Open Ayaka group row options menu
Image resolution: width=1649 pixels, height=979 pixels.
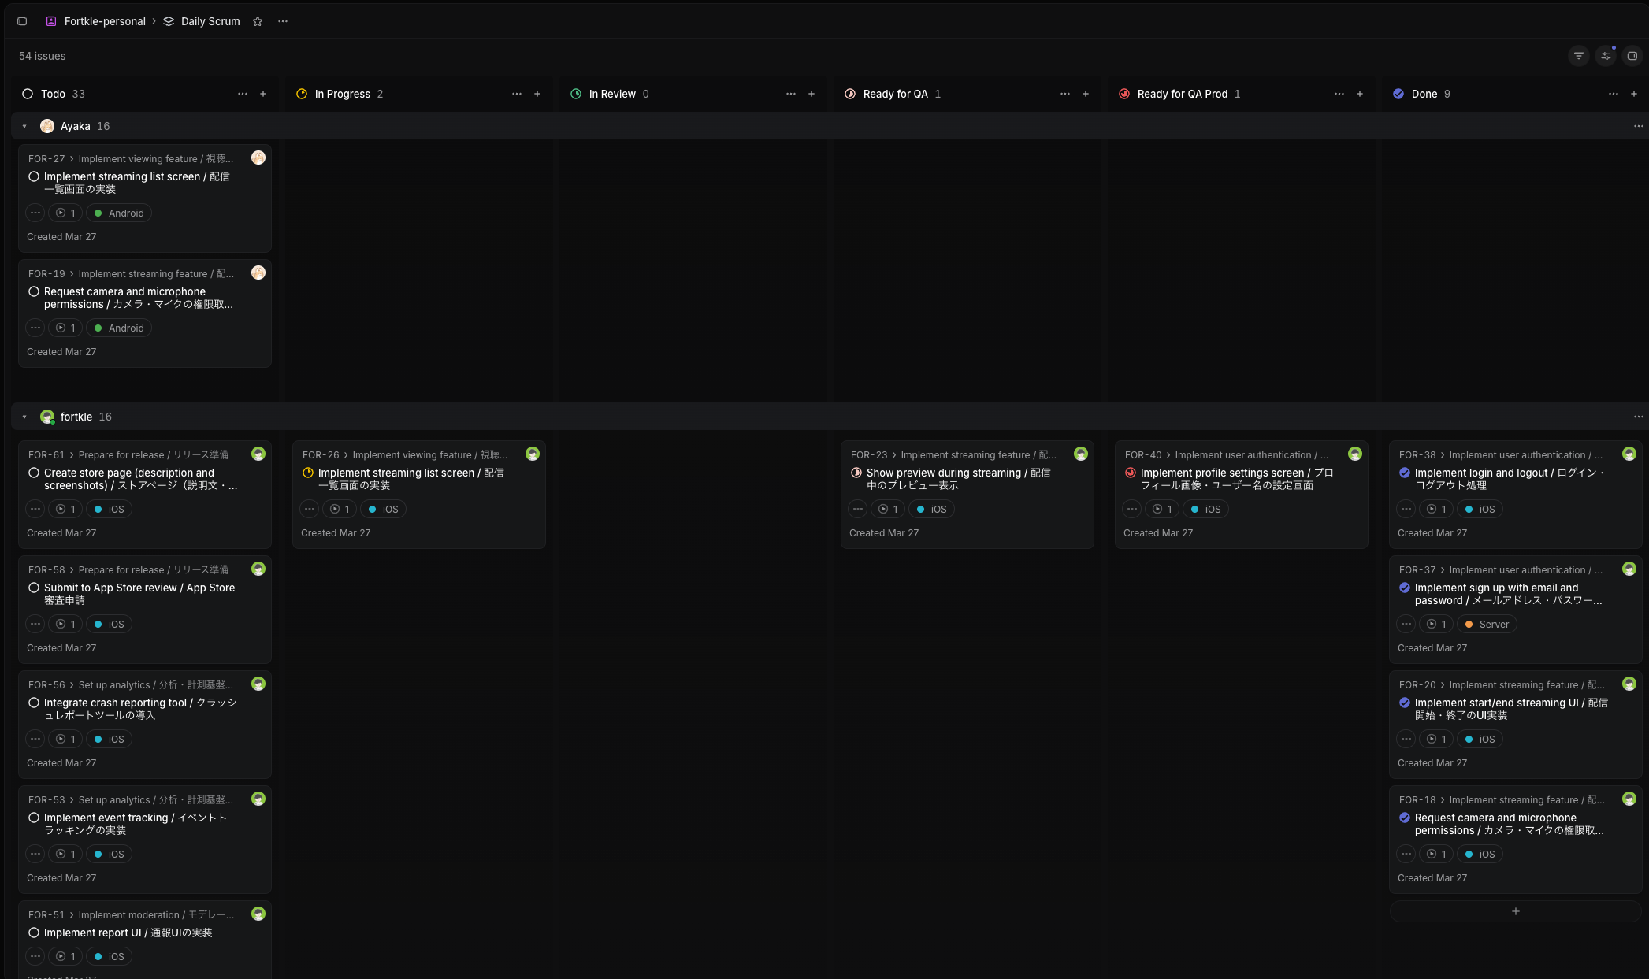click(x=1638, y=126)
